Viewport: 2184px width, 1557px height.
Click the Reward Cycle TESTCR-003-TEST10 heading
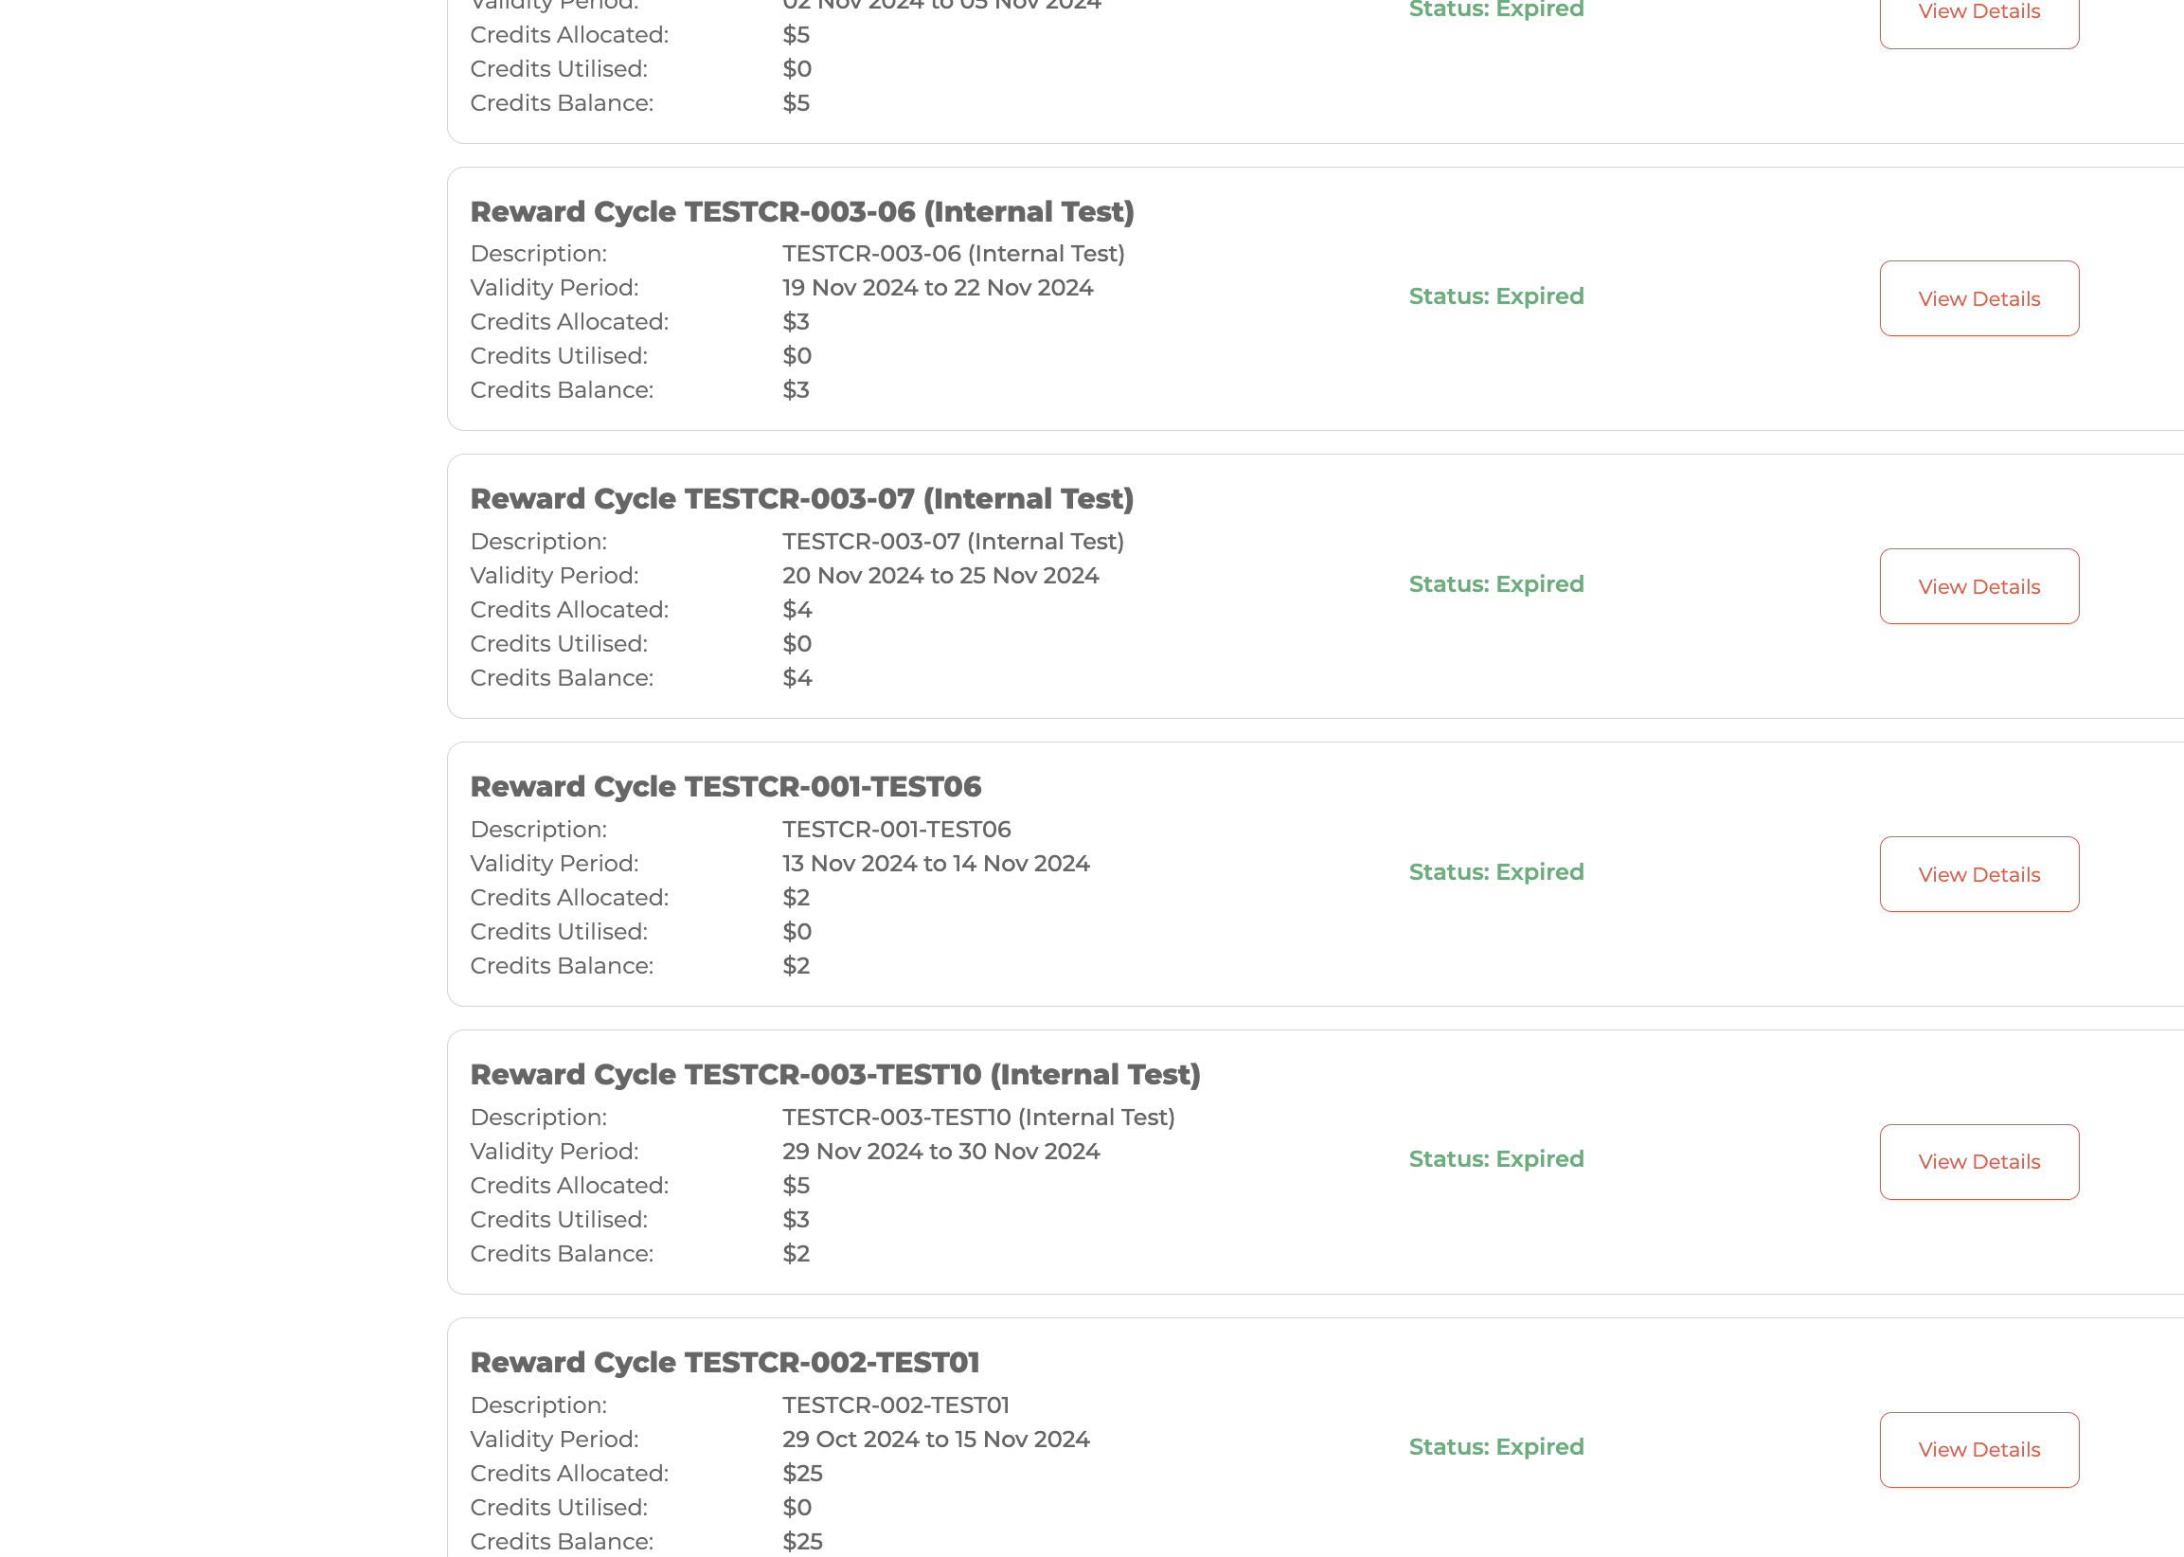pos(834,1074)
